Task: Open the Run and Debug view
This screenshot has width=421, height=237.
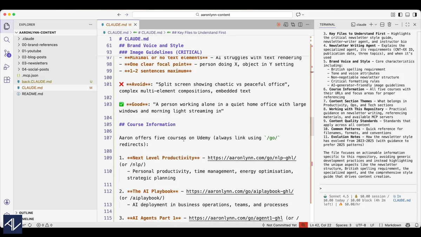Action: pyautogui.click(x=7, y=67)
